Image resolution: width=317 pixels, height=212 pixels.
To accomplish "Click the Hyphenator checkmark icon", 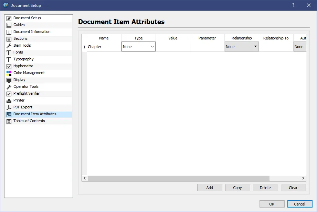I will pos(9,66).
